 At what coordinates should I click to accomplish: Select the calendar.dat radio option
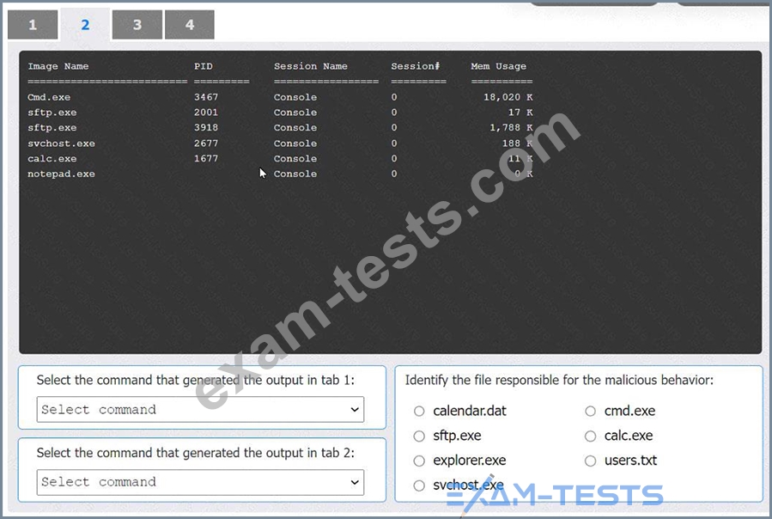[x=419, y=412]
